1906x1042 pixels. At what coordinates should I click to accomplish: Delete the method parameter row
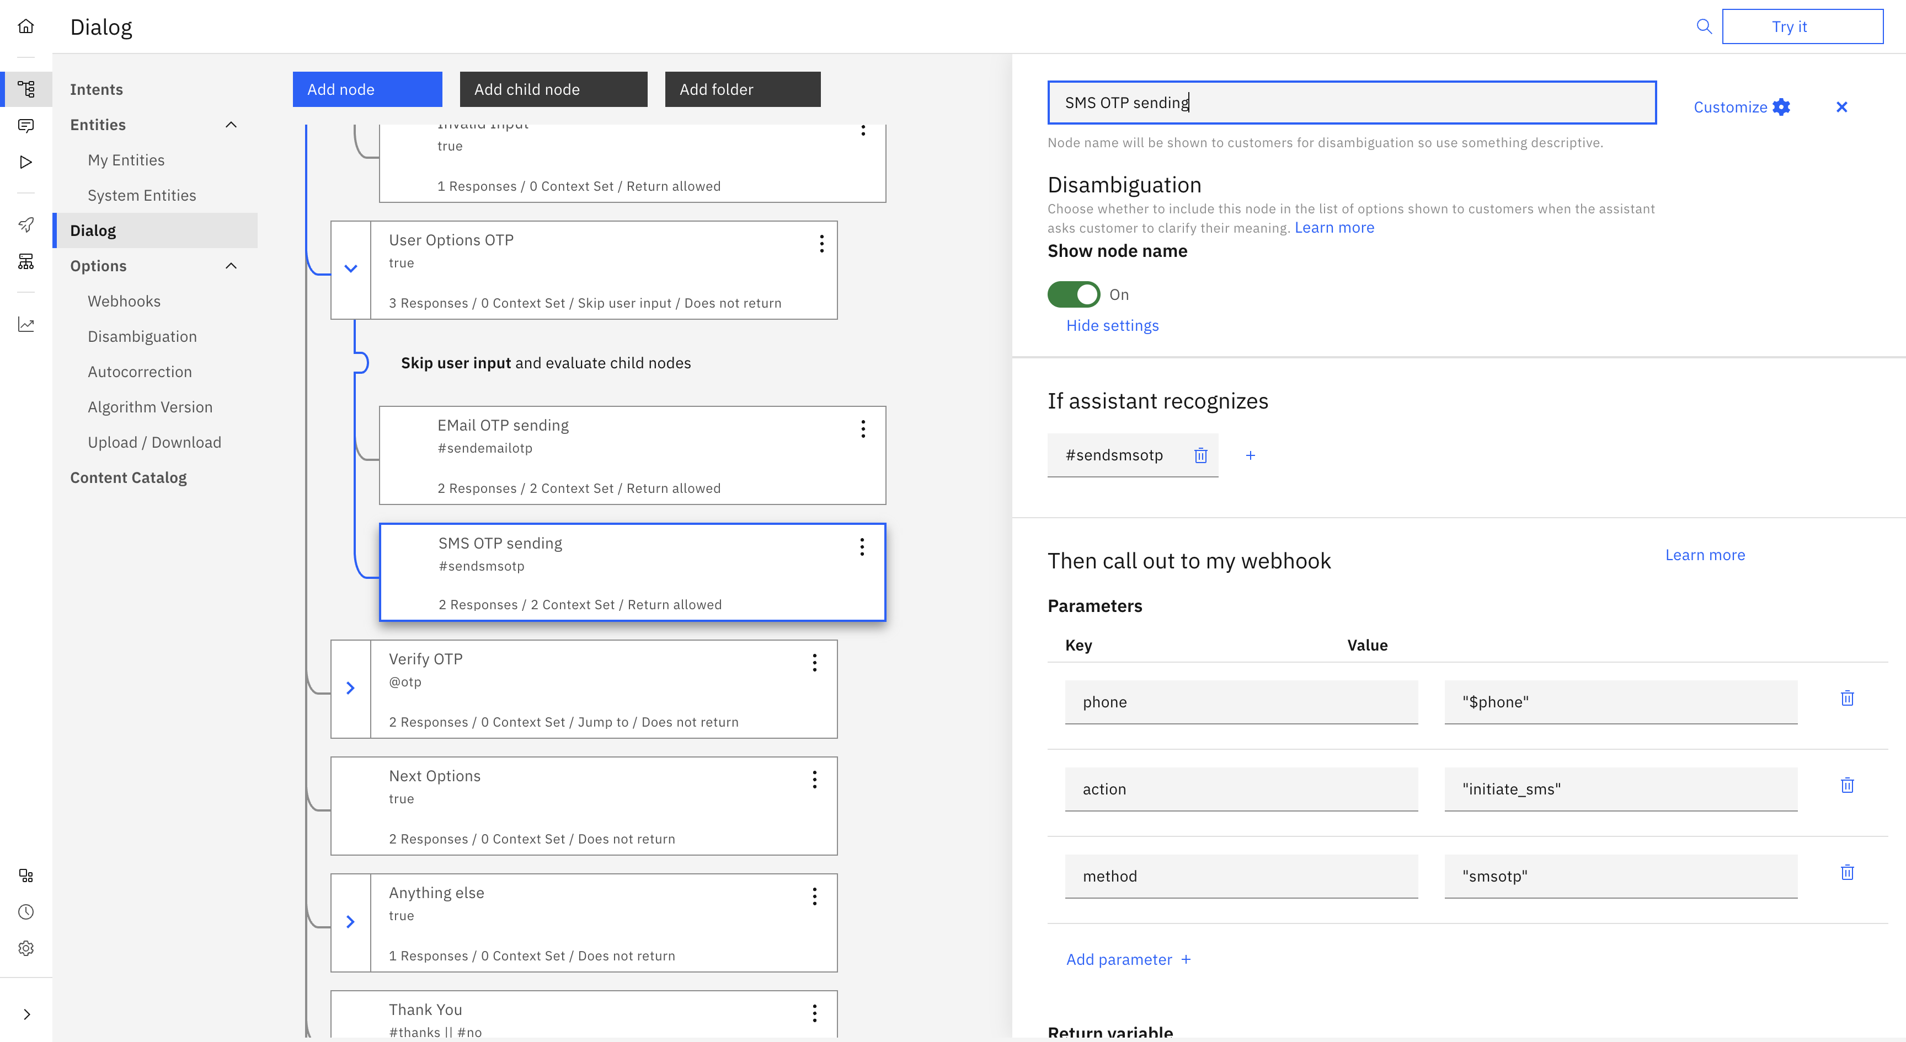[x=1847, y=873]
